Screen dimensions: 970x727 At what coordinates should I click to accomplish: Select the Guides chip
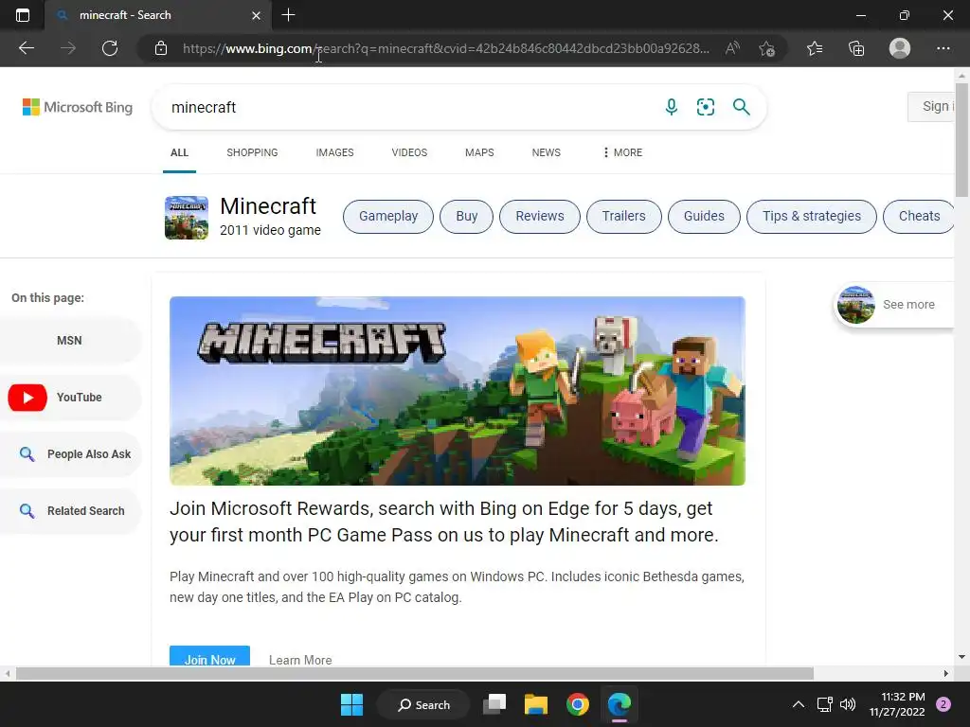[x=704, y=217]
